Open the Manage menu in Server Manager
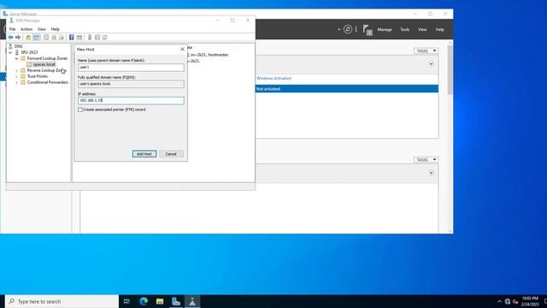Image resolution: width=547 pixels, height=308 pixels. click(385, 30)
